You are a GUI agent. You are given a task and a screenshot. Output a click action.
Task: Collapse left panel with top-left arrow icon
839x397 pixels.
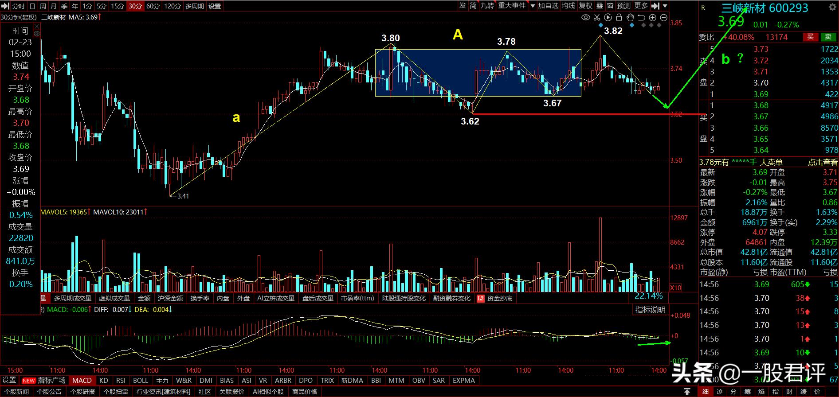[5, 6]
